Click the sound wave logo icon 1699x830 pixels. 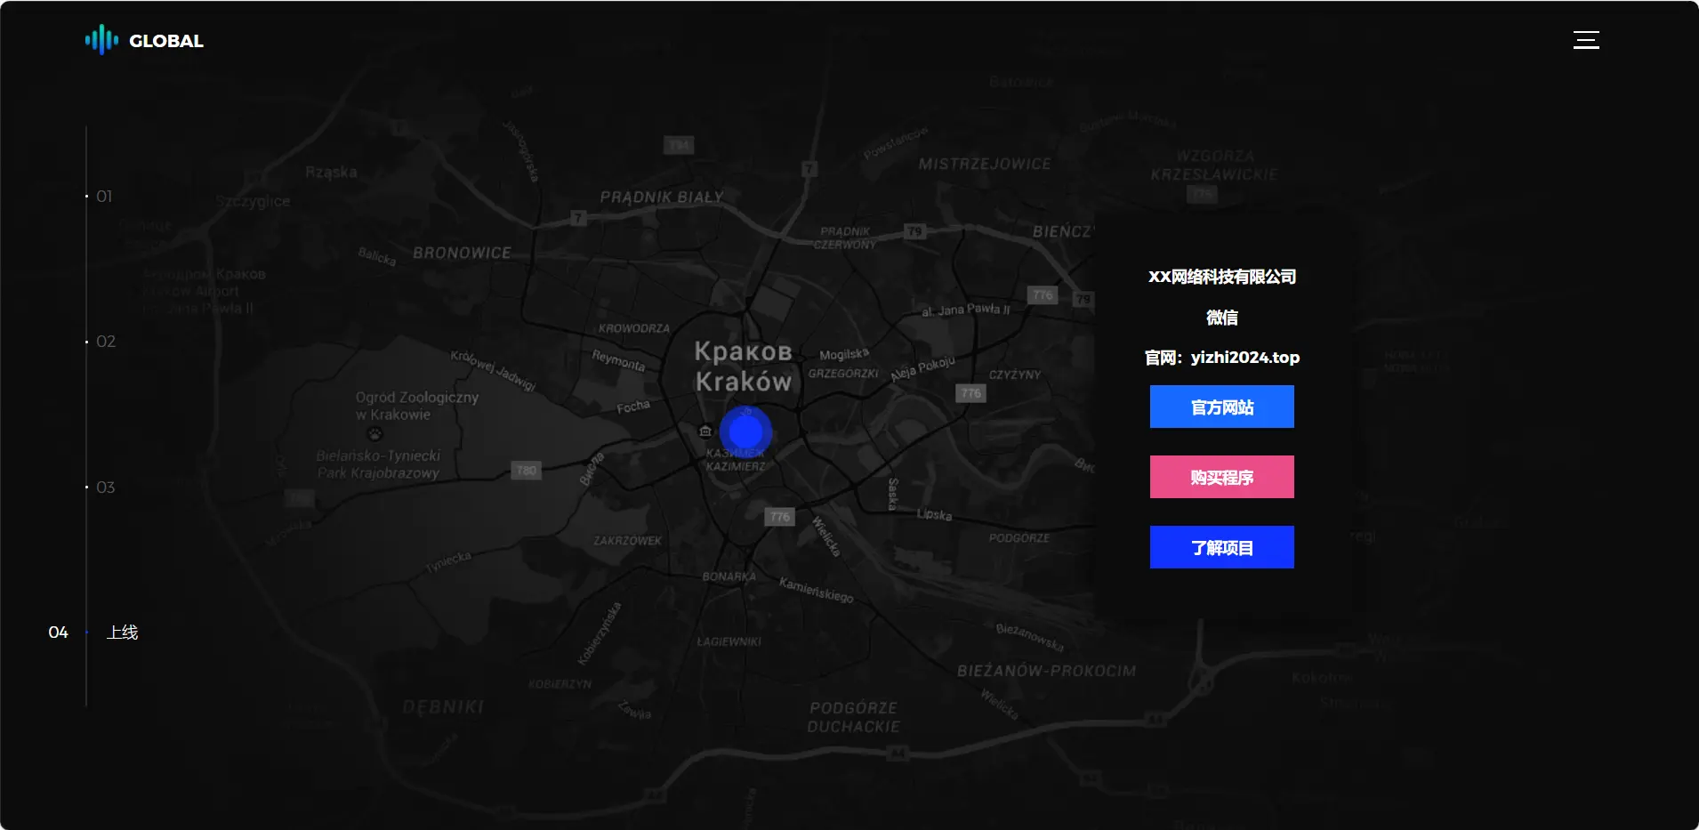(101, 40)
